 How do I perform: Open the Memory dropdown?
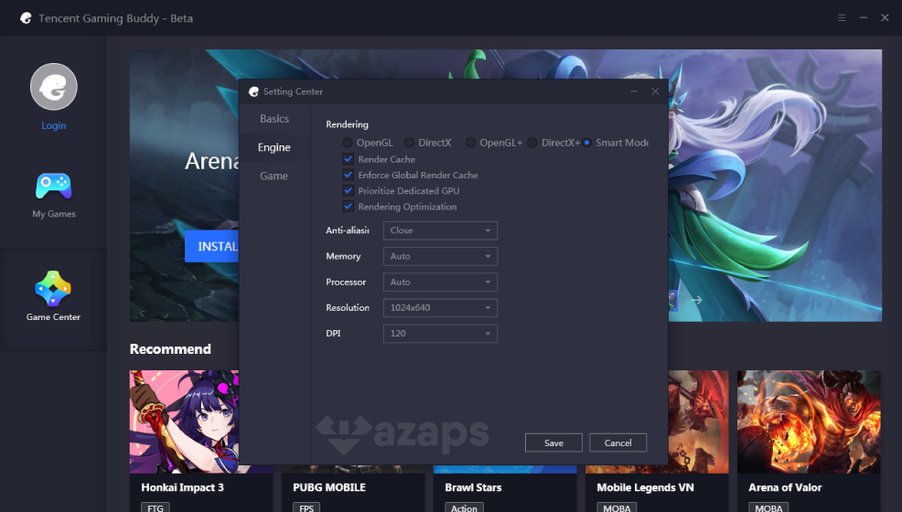[440, 256]
